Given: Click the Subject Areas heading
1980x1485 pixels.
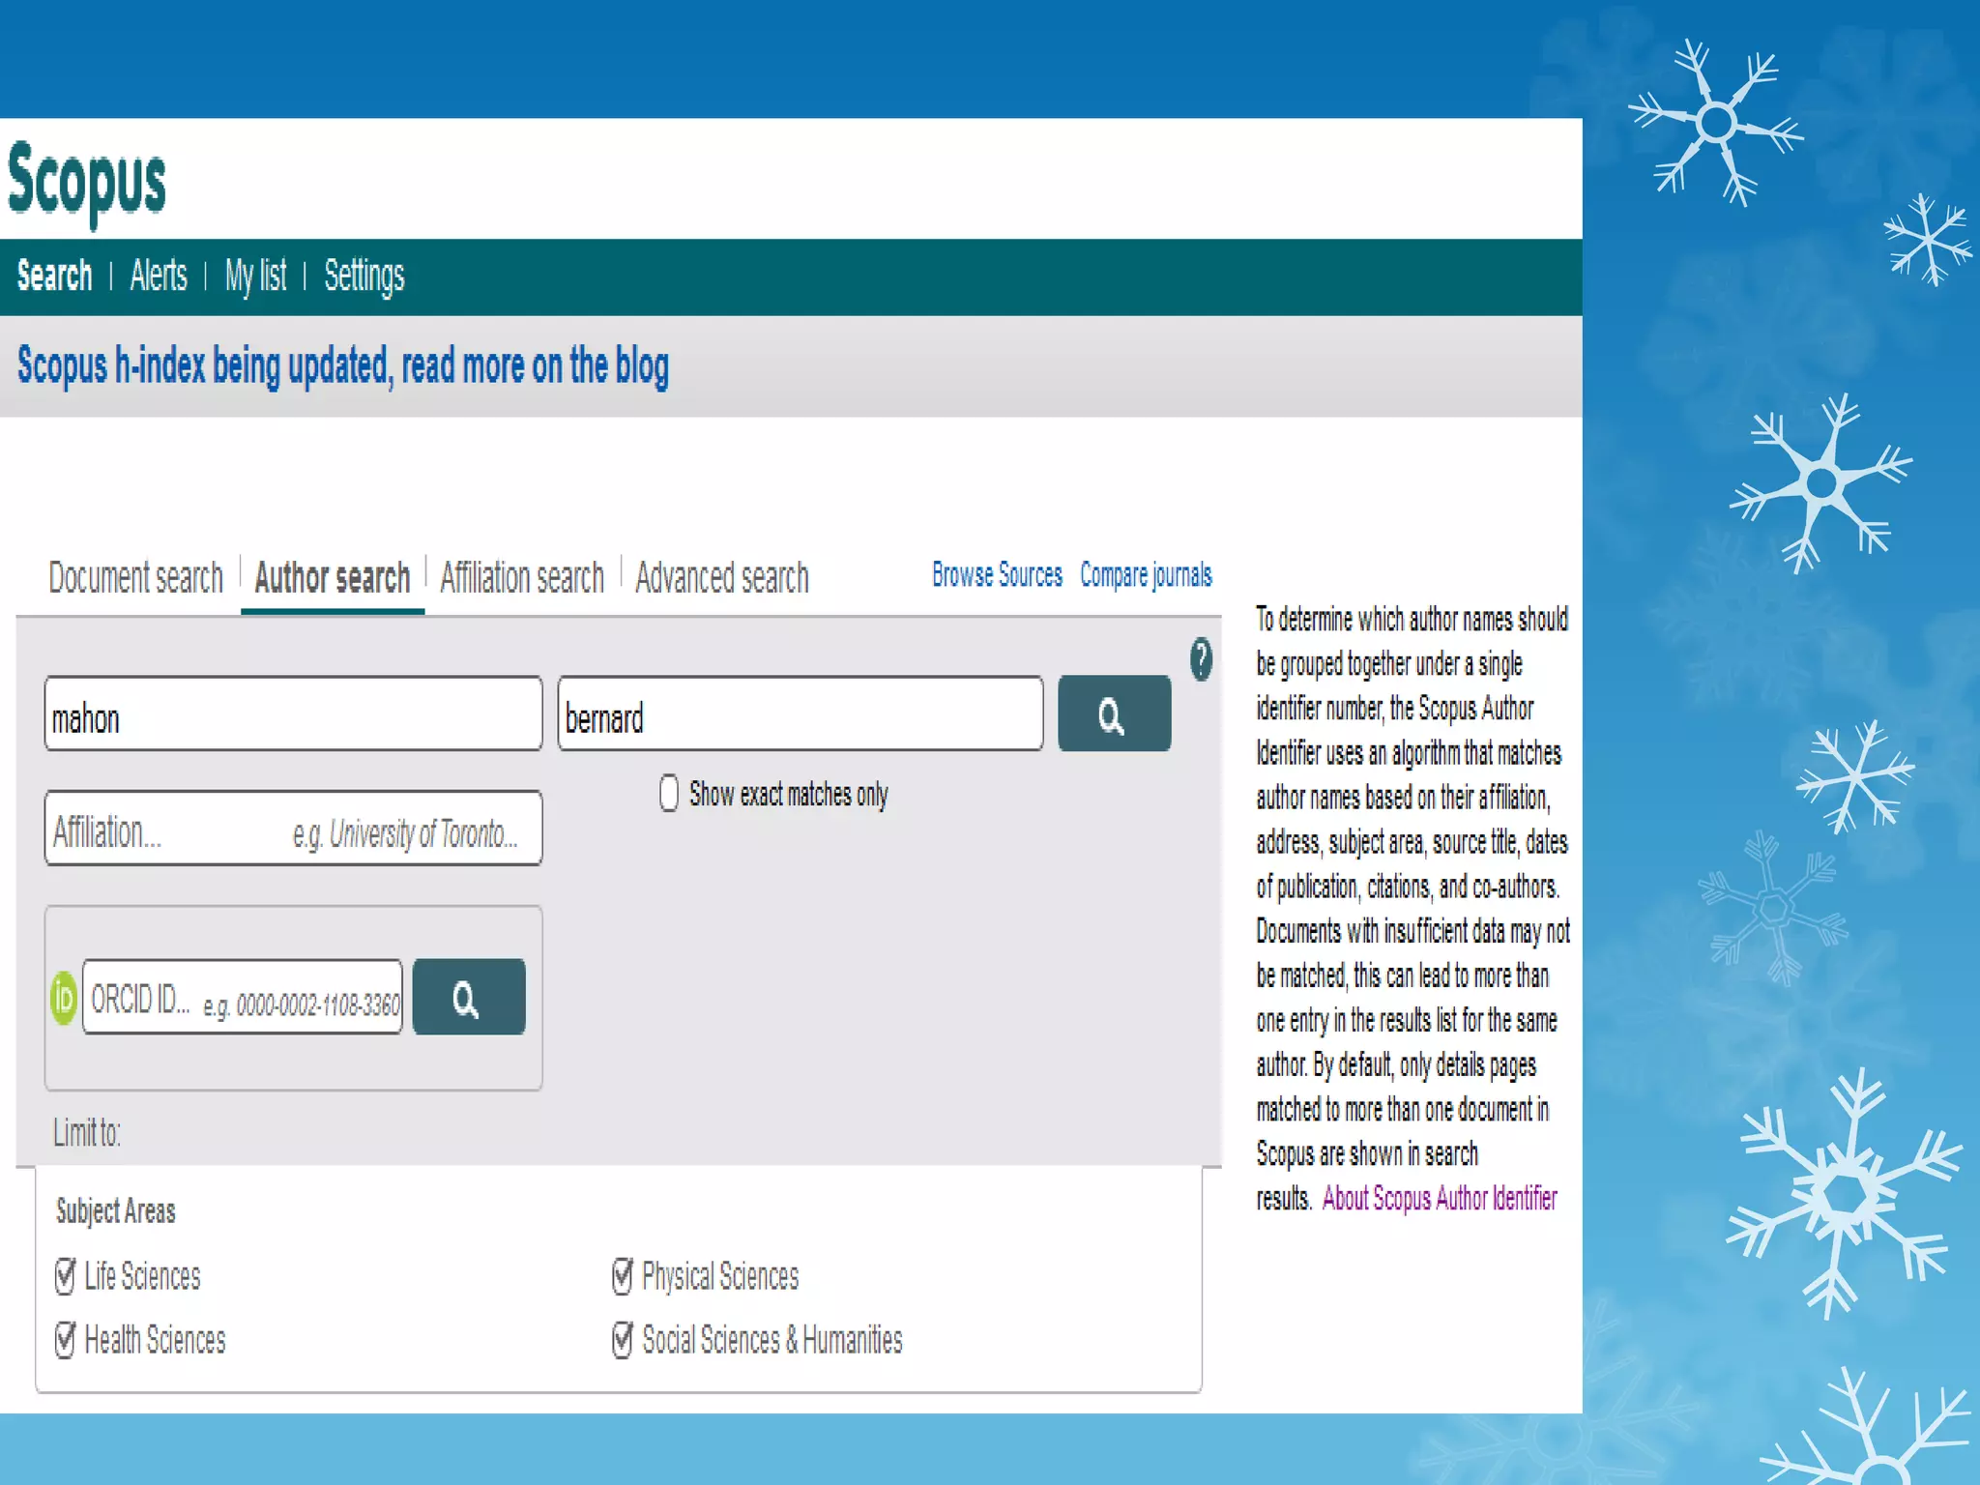Looking at the screenshot, I should (116, 1211).
